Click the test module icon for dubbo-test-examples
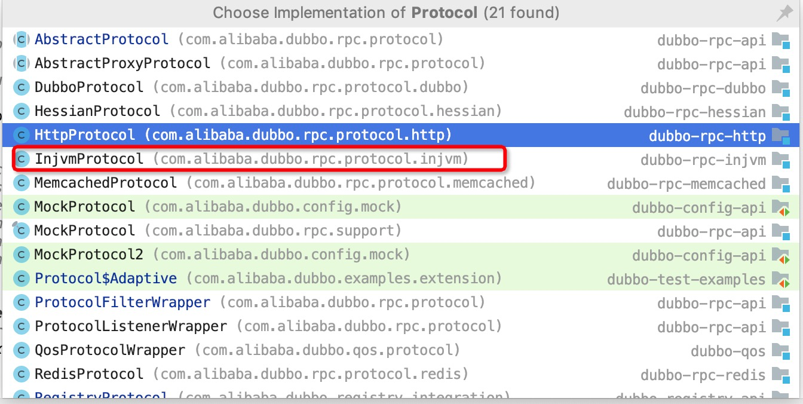Viewport: 803px width, 404px height. [780, 279]
